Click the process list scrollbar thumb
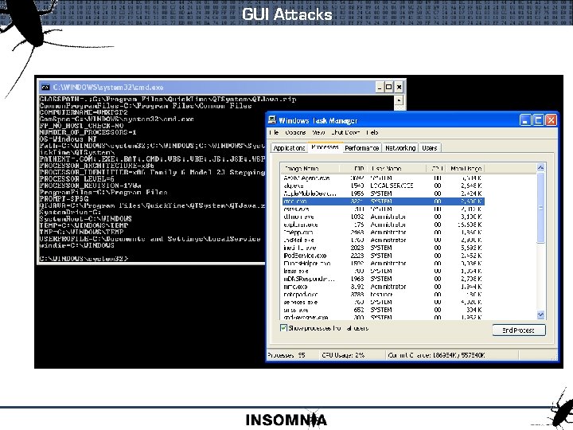573x430 pixels. click(x=540, y=207)
